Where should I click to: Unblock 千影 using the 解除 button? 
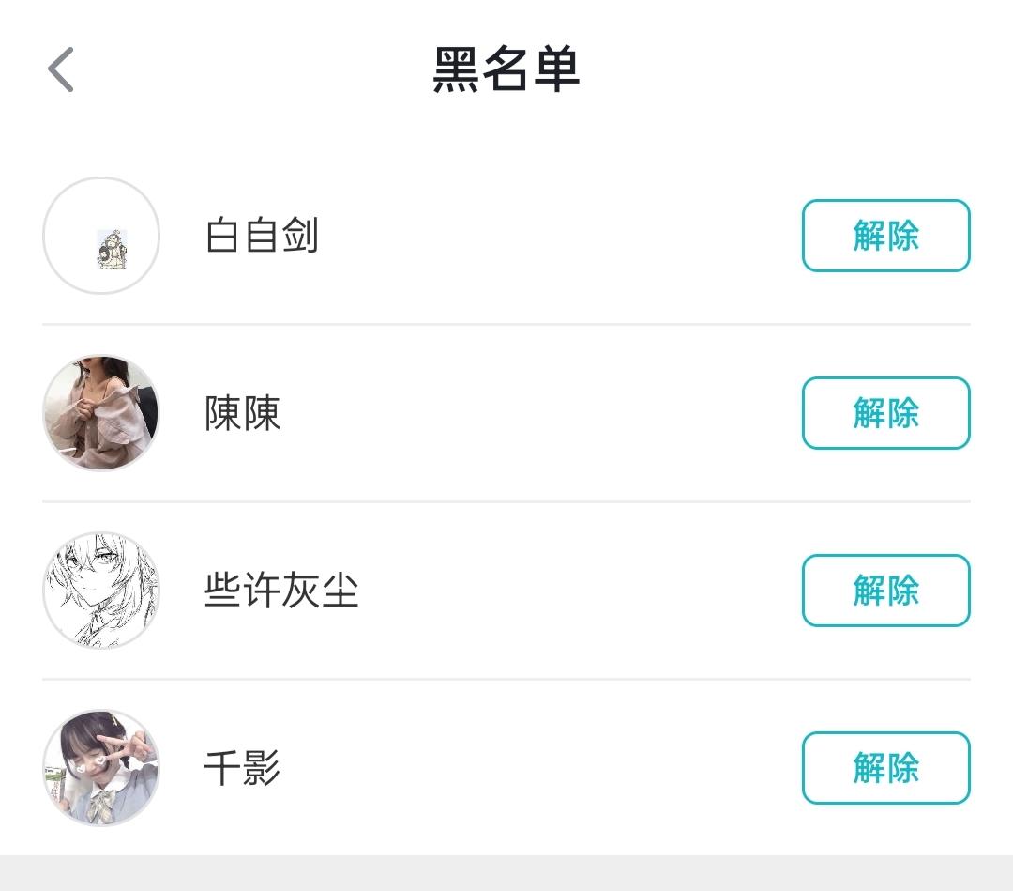[885, 767]
